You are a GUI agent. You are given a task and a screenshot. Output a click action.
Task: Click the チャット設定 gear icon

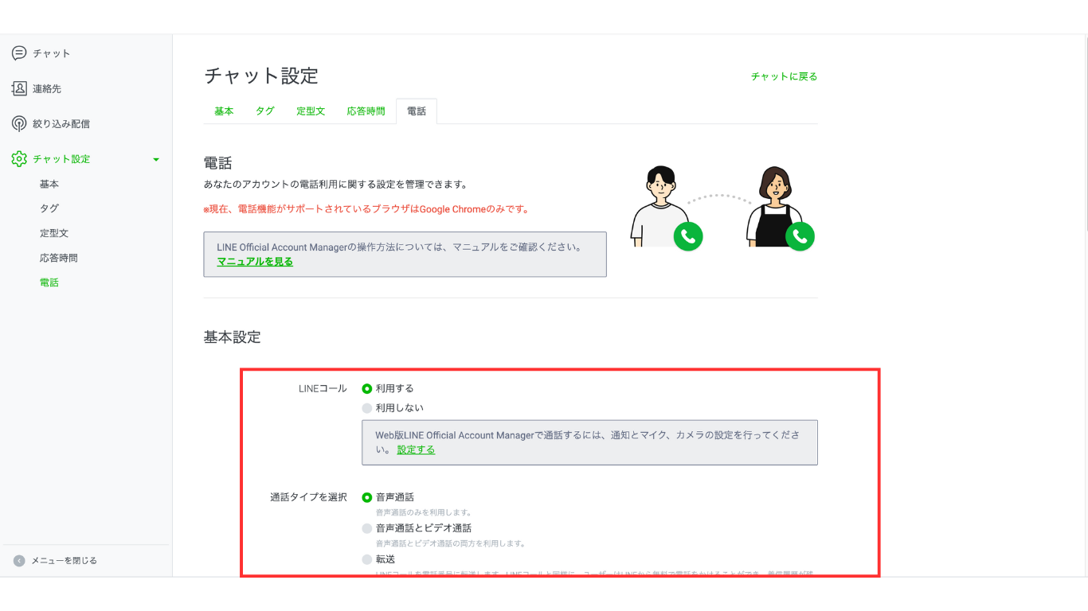[19, 158]
